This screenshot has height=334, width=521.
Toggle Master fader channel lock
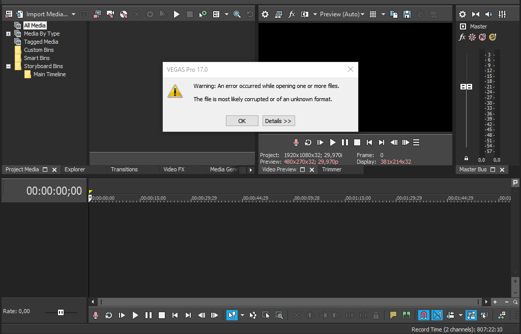pos(466,159)
